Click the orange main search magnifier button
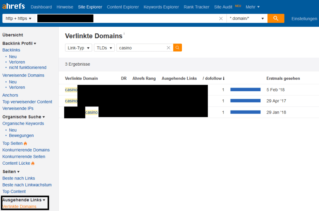 point(276,18)
